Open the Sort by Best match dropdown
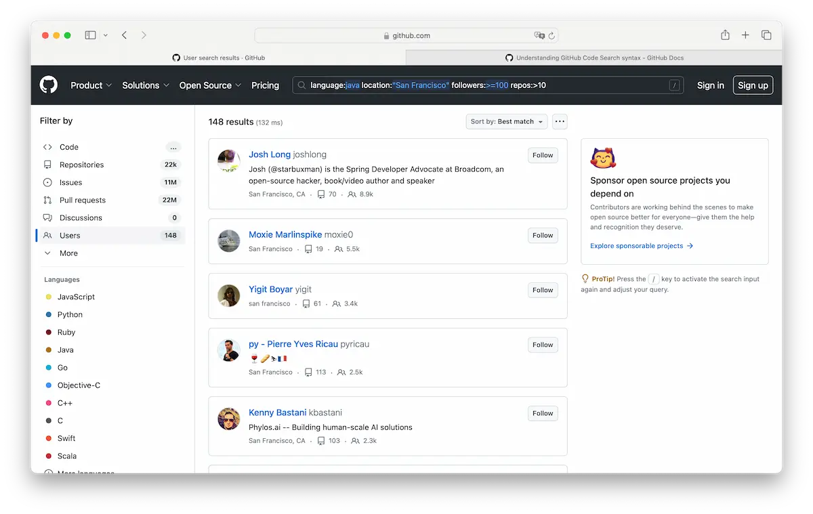This screenshot has height=514, width=813. (506, 121)
